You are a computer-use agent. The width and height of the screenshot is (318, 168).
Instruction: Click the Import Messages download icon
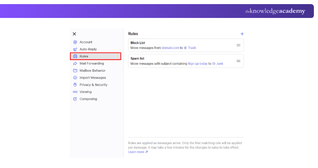point(75,78)
